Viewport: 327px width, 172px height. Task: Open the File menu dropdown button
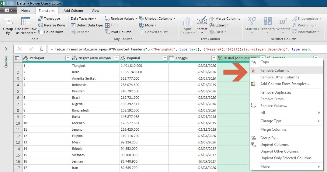8,10
